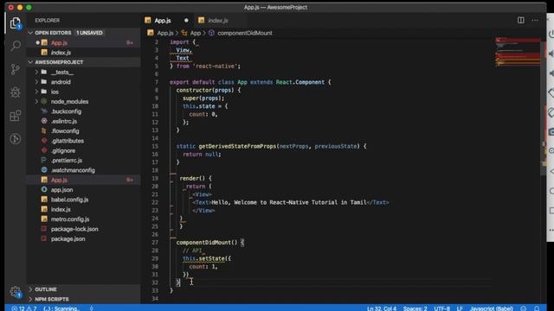Click the feedback smiley in status bar
Screen dimensions: 554x311
[x=524, y=308]
